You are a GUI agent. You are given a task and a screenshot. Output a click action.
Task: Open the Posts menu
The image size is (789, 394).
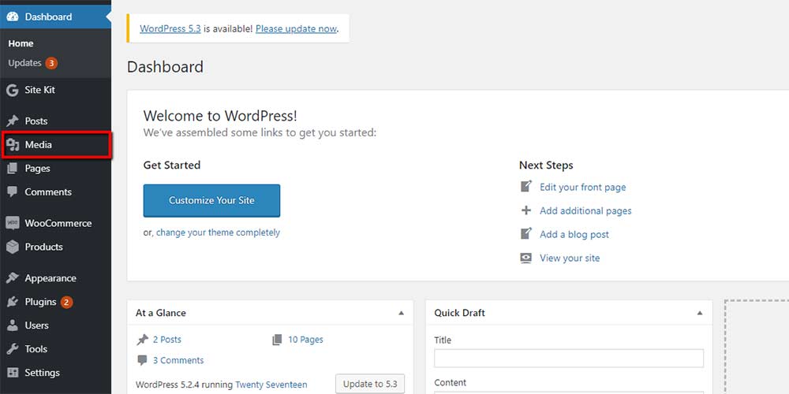click(55, 121)
